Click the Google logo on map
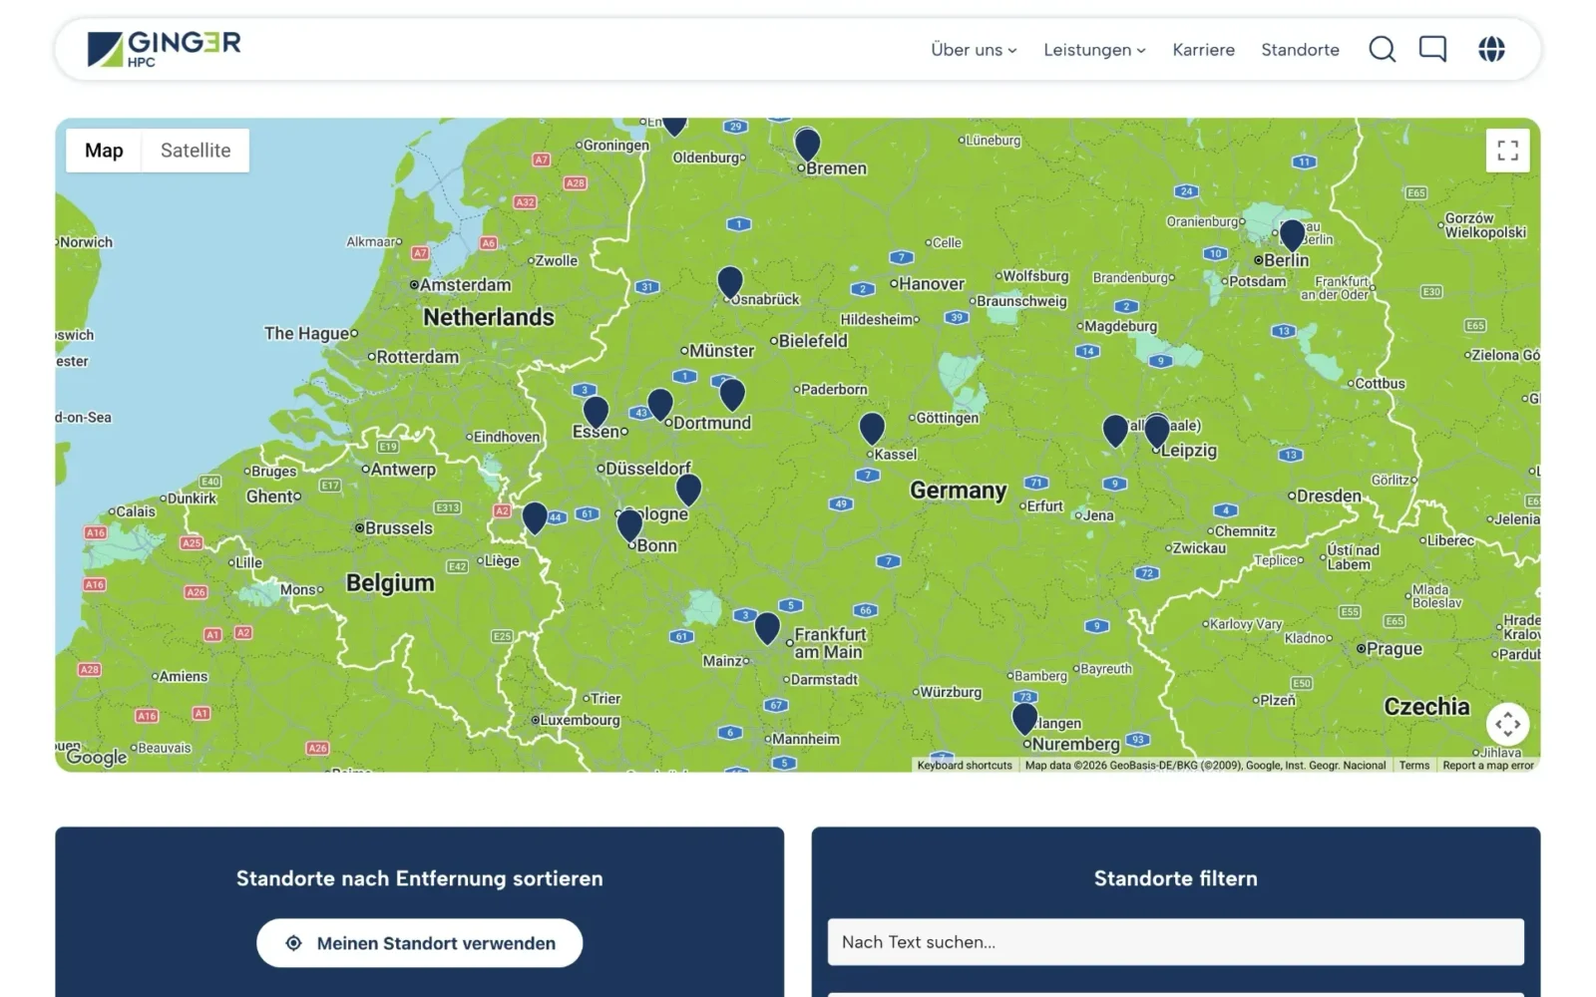The height and width of the screenshot is (997, 1596). point(97,758)
